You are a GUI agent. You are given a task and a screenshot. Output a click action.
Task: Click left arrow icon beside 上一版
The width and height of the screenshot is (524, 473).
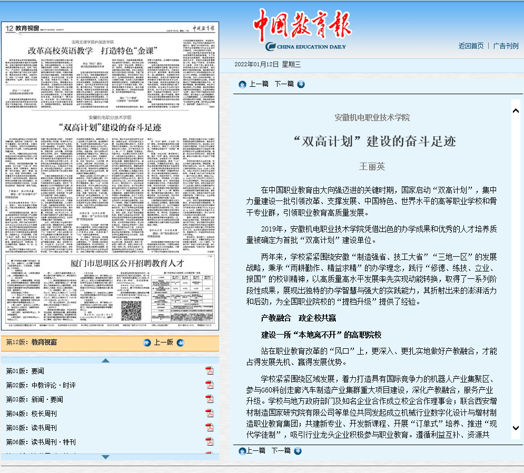[x=147, y=343]
